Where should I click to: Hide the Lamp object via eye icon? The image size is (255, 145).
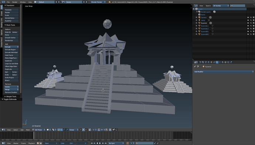[248, 20]
